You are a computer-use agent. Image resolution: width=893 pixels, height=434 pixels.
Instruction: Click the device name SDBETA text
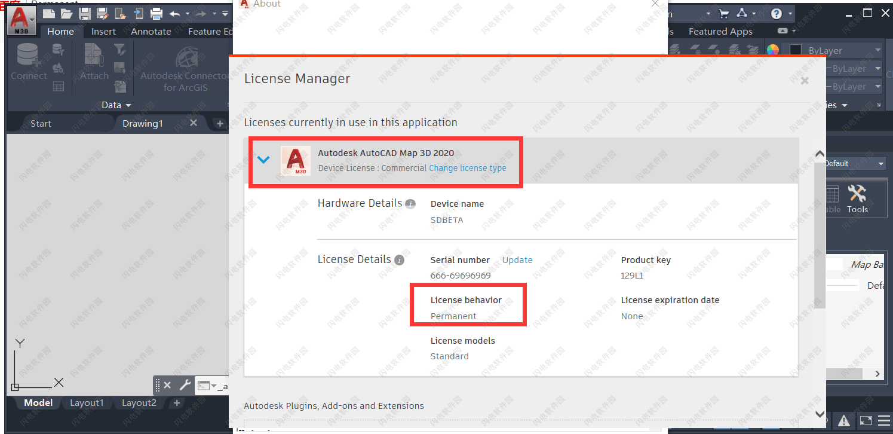pyautogui.click(x=447, y=219)
